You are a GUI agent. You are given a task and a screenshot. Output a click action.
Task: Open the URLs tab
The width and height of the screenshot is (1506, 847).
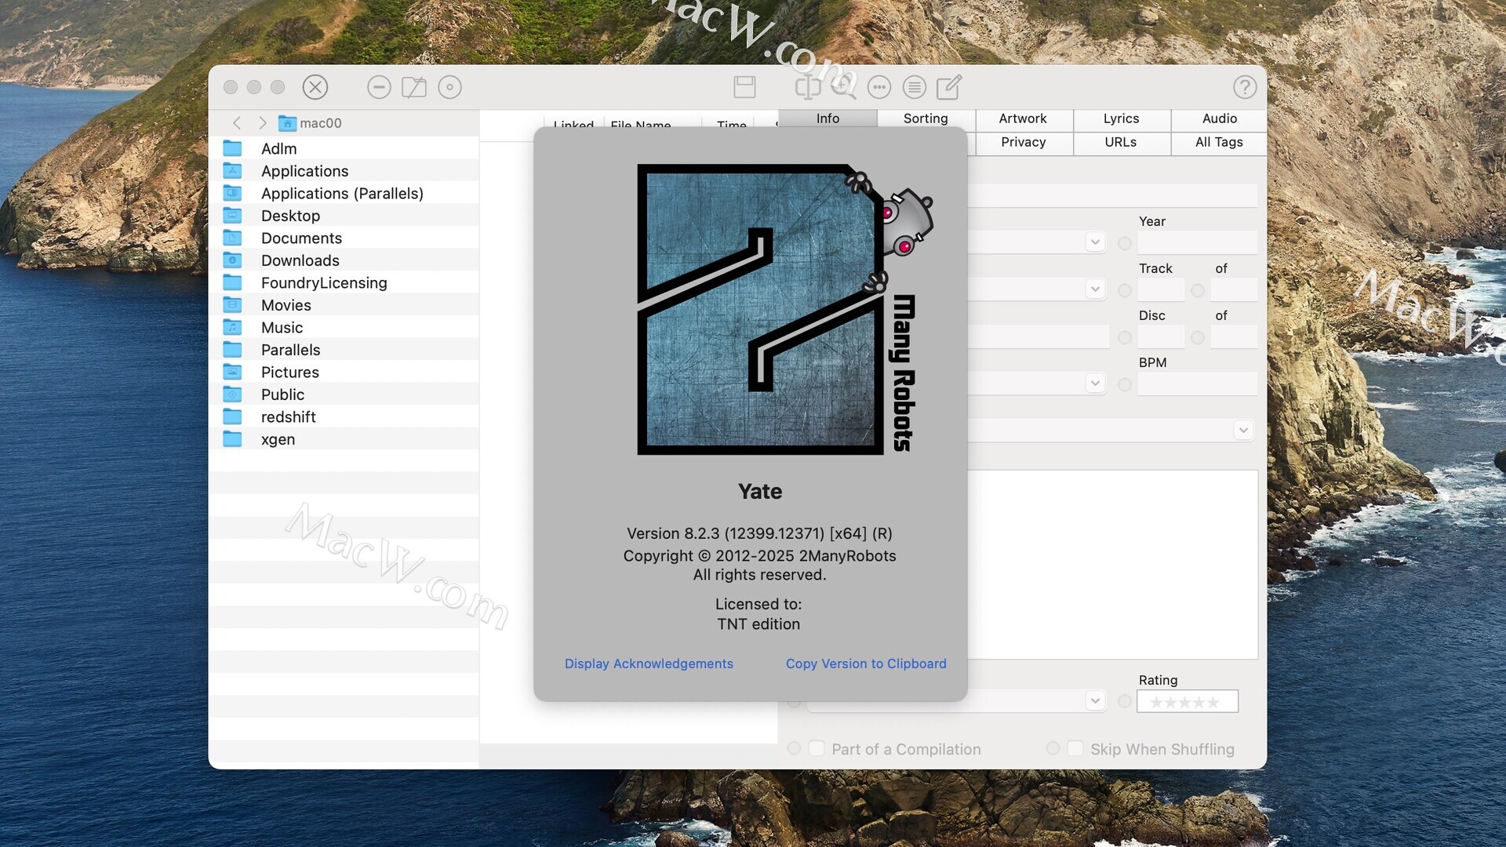point(1122,142)
